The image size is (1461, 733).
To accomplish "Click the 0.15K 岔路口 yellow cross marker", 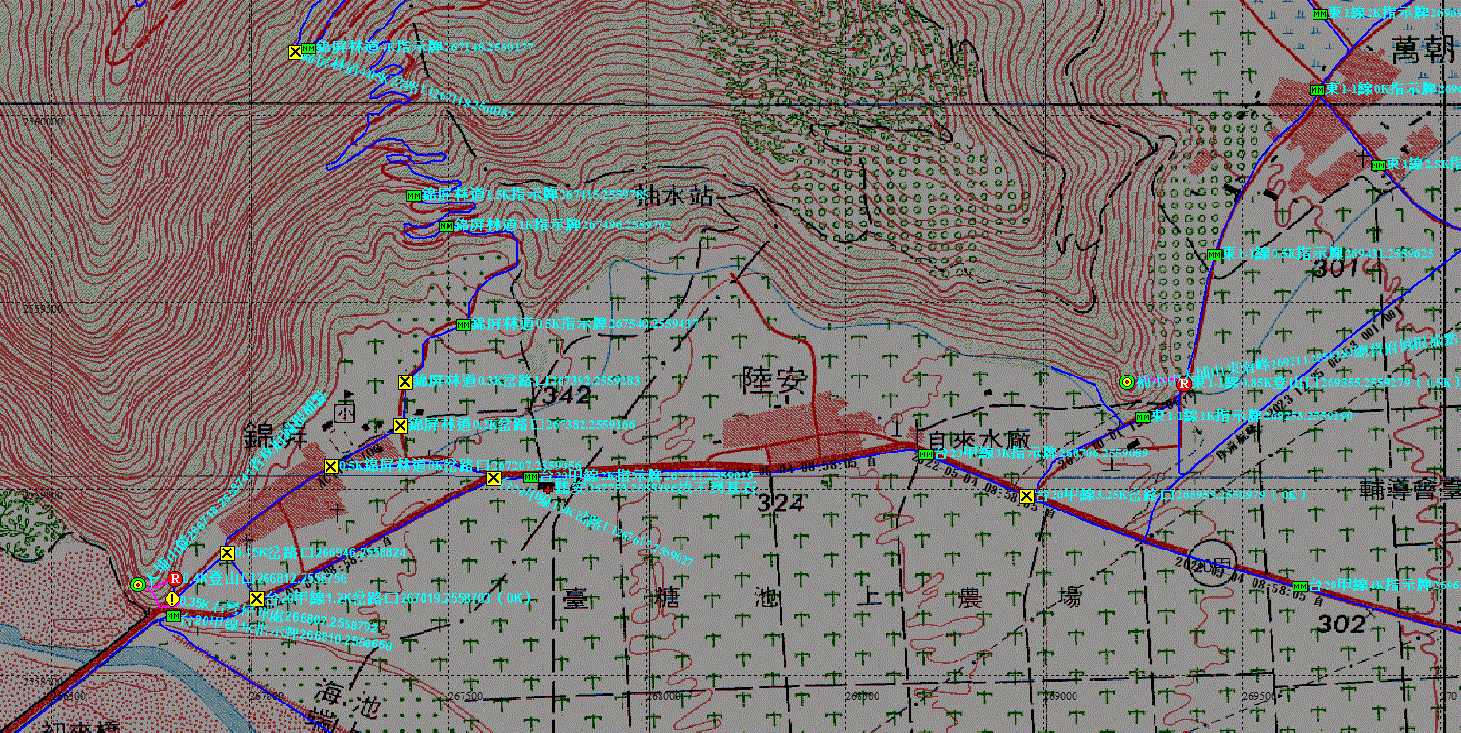I will pyautogui.click(x=227, y=553).
